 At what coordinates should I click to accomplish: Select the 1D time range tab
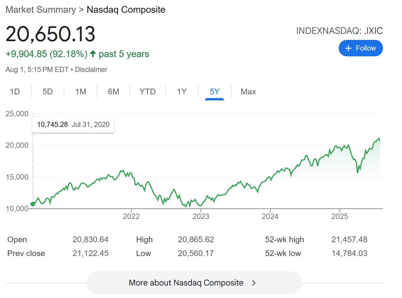tap(15, 92)
